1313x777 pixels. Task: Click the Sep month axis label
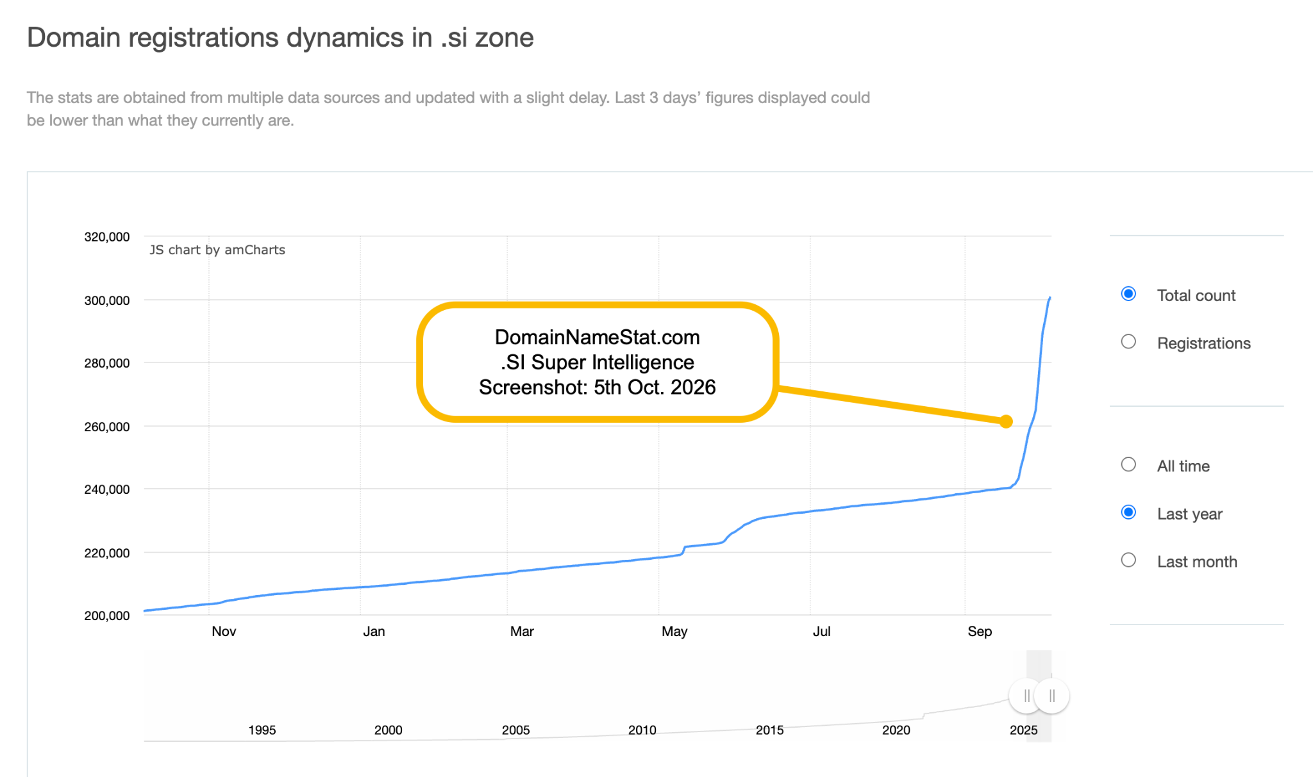[x=980, y=631]
